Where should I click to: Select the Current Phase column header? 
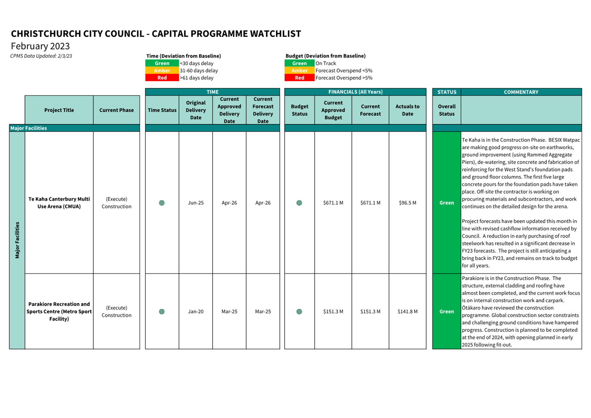tap(116, 110)
